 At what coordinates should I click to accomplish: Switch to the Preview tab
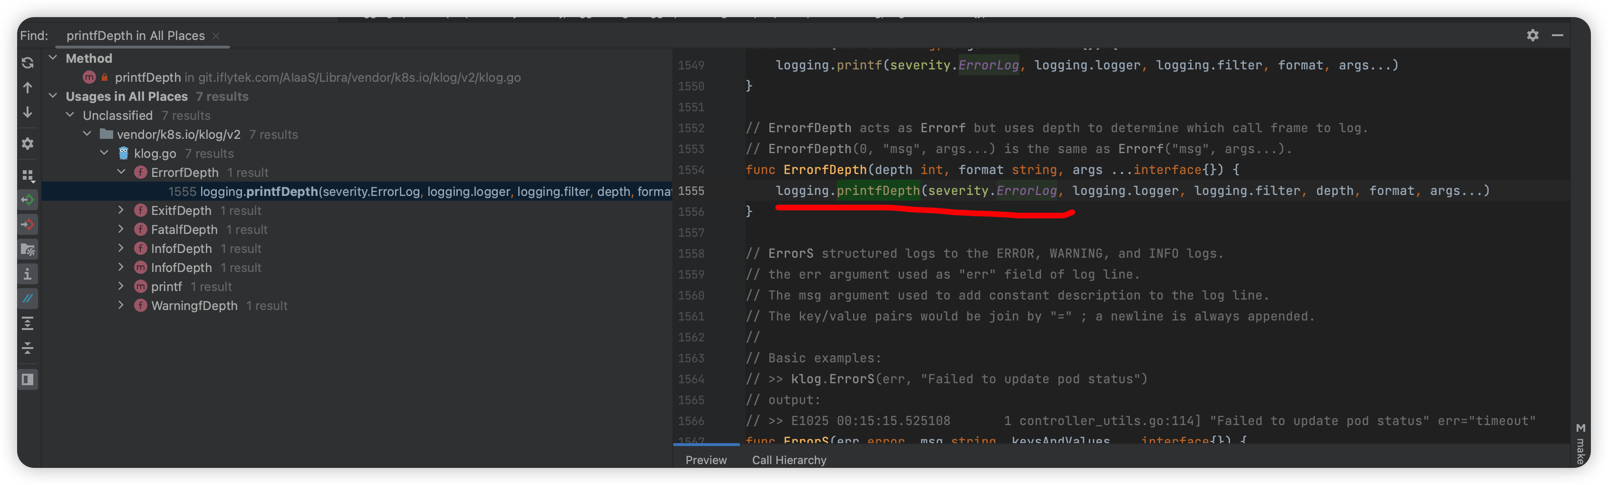pyautogui.click(x=706, y=460)
